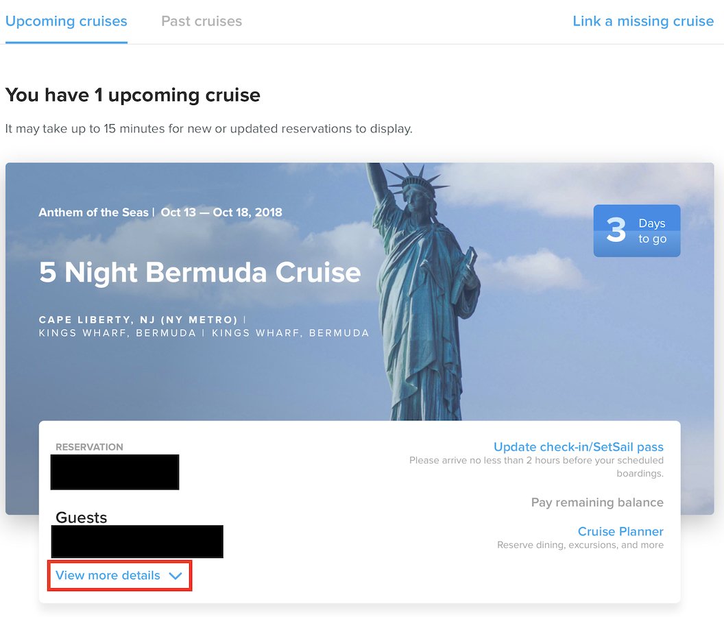Click Reserve dining, excursions, and more text
The width and height of the screenshot is (724, 617).
(581, 545)
